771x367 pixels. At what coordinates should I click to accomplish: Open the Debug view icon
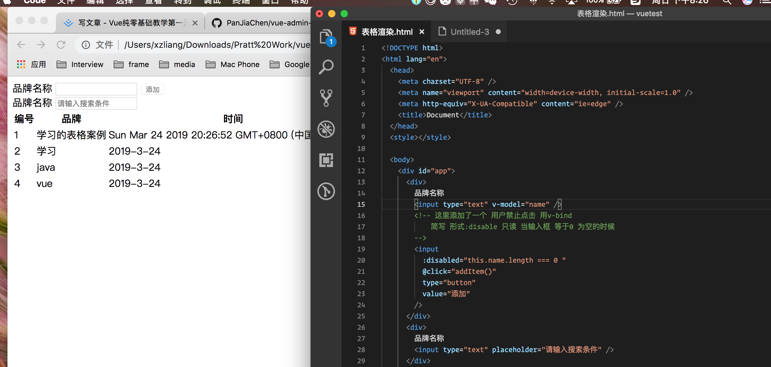pyautogui.click(x=326, y=129)
